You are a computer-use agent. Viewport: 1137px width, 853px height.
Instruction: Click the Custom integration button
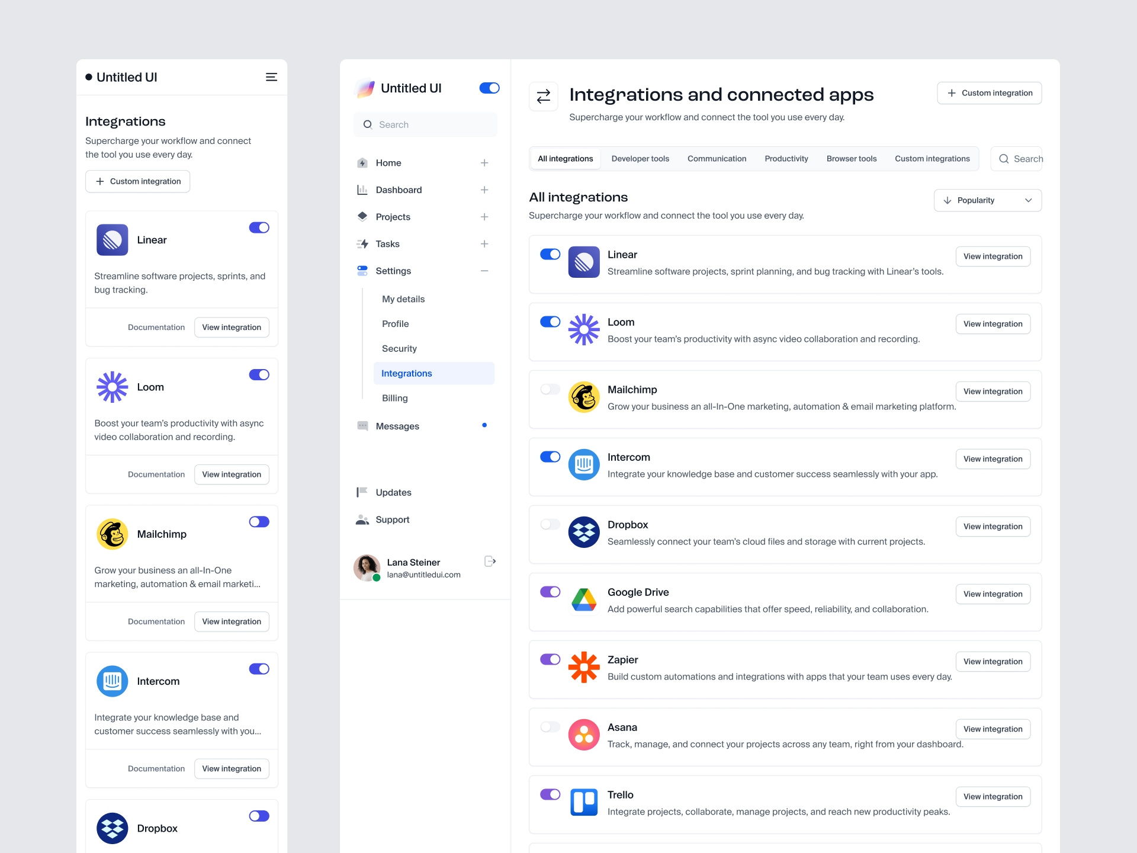pos(989,93)
